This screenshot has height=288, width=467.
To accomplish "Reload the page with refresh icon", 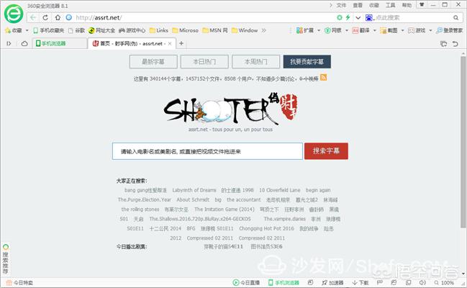I will pyautogui.click(x=45, y=17).
